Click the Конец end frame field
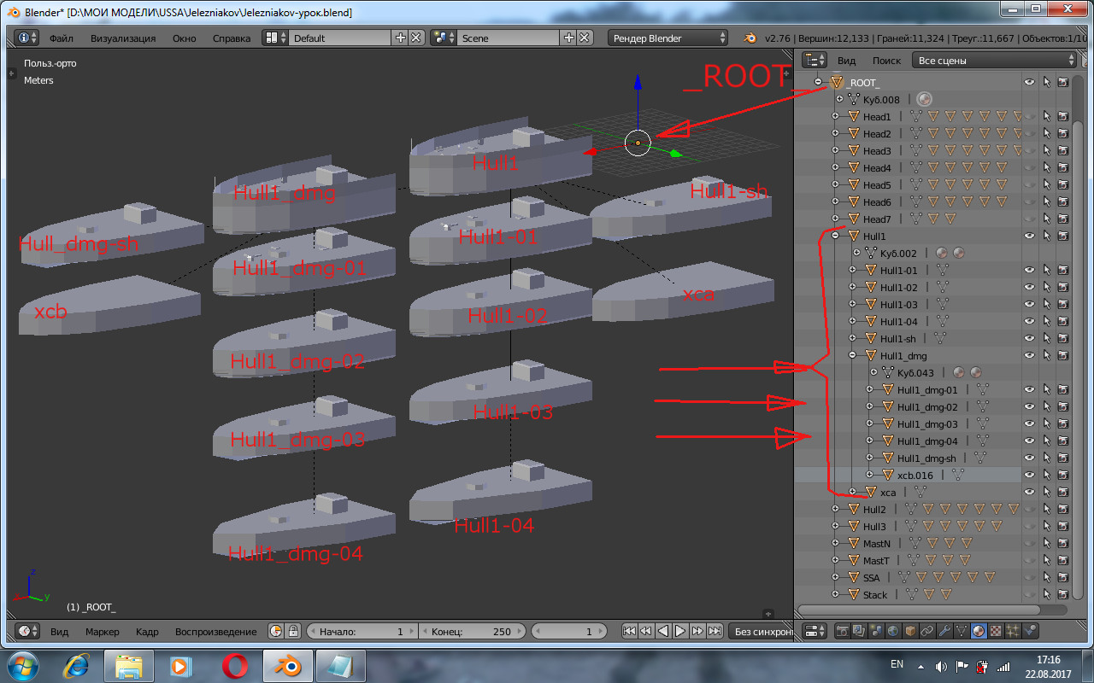This screenshot has height=683, width=1094. click(471, 632)
